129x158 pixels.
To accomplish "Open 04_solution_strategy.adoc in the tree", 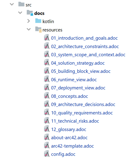I will [78, 63].
